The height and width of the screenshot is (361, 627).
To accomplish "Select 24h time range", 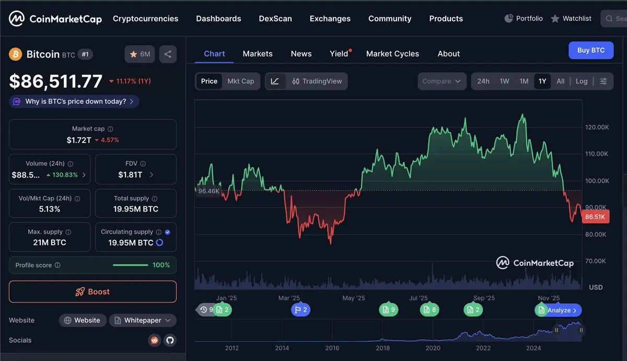I will point(483,81).
